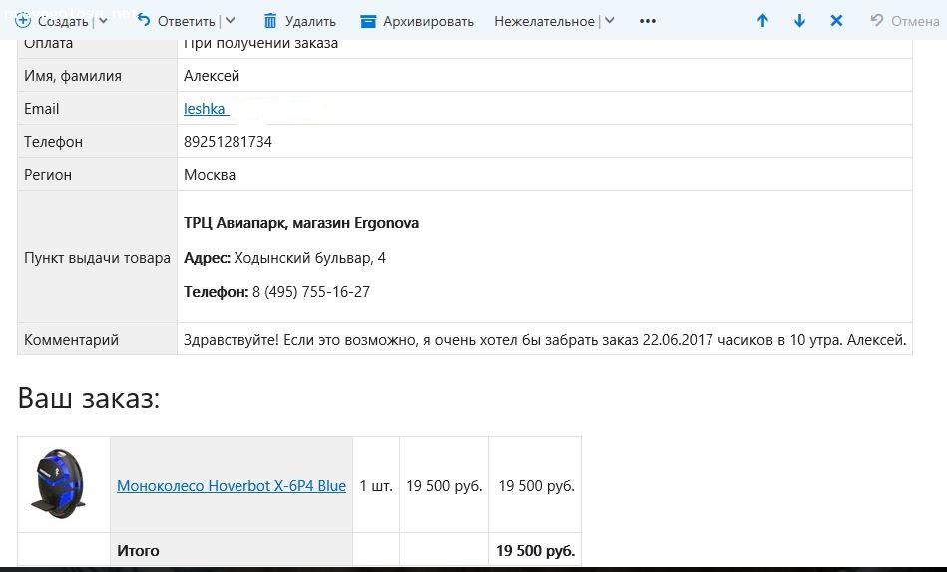Go to next message with down arrow
This screenshot has height=572, width=947.
point(799,21)
